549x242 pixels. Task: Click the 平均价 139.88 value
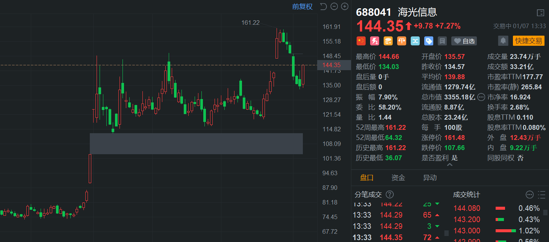click(x=455, y=77)
